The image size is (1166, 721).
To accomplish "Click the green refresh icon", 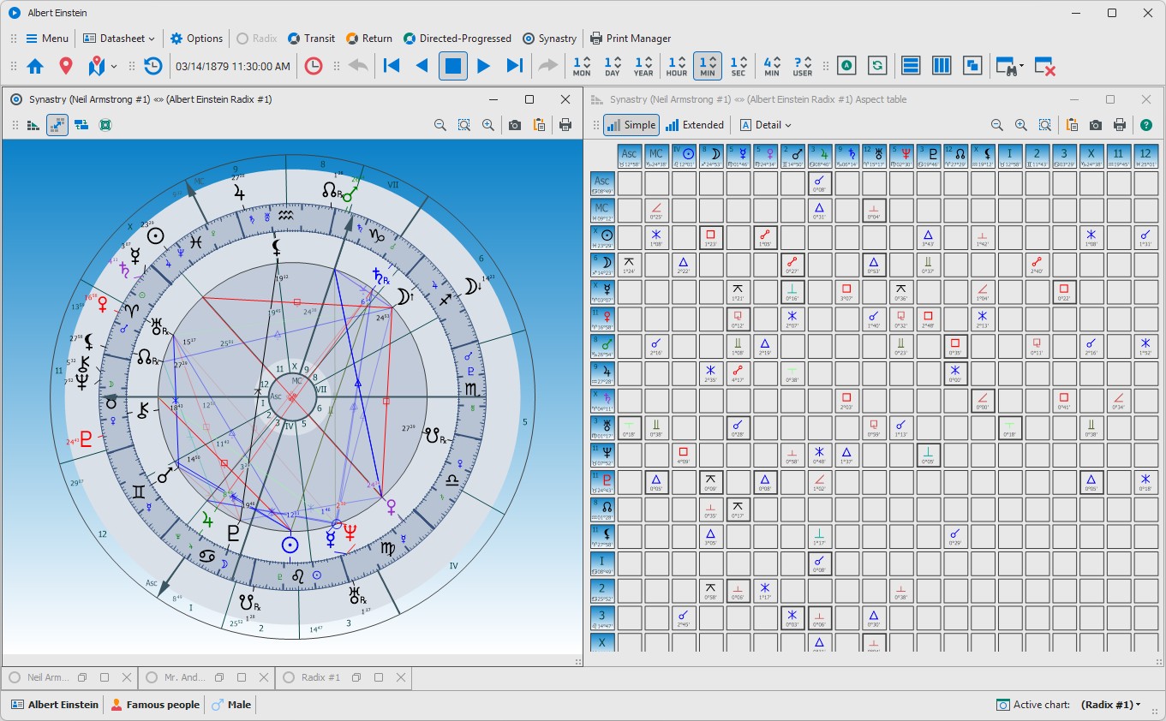I will tap(877, 66).
